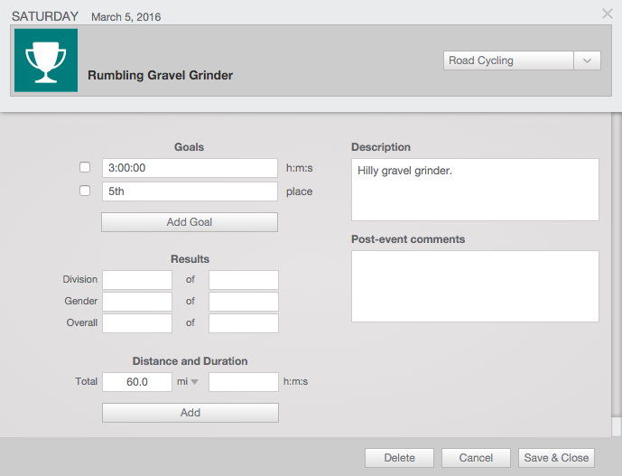The width and height of the screenshot is (622, 476).
Task: Click the Post-event comments text area
Action: pos(475,286)
